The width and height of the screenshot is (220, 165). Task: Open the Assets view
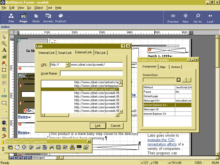point(48,18)
